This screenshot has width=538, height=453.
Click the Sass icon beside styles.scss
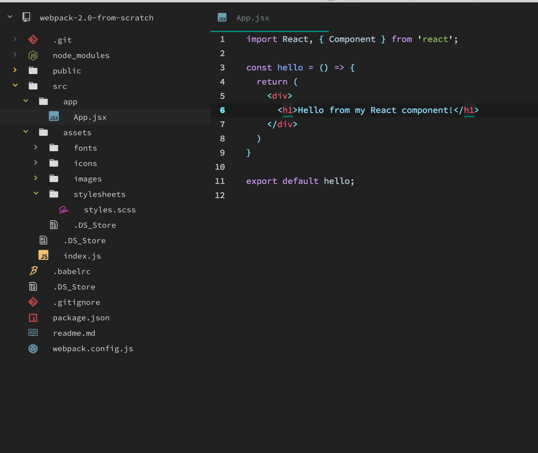[64, 210]
